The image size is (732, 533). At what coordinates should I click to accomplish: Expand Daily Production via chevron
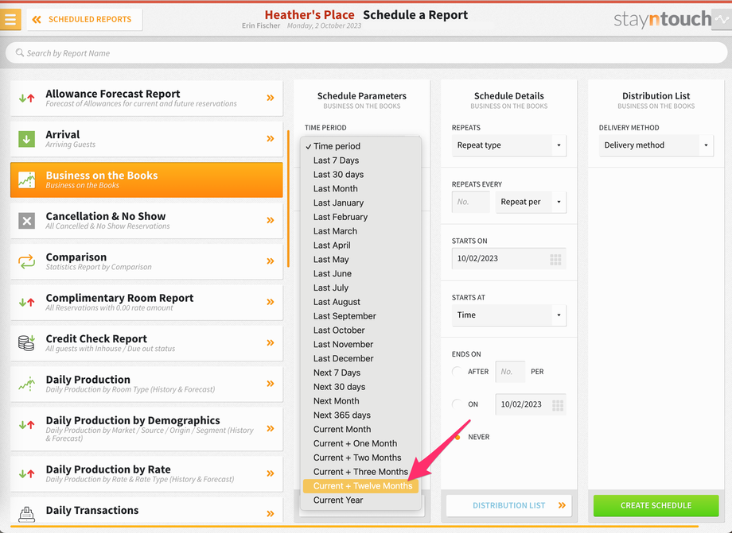(x=271, y=384)
